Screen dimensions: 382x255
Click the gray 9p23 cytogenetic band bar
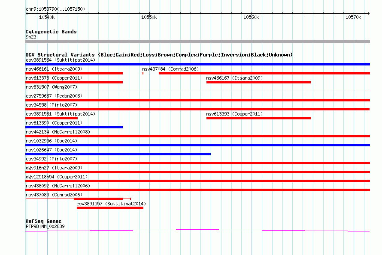197,42
